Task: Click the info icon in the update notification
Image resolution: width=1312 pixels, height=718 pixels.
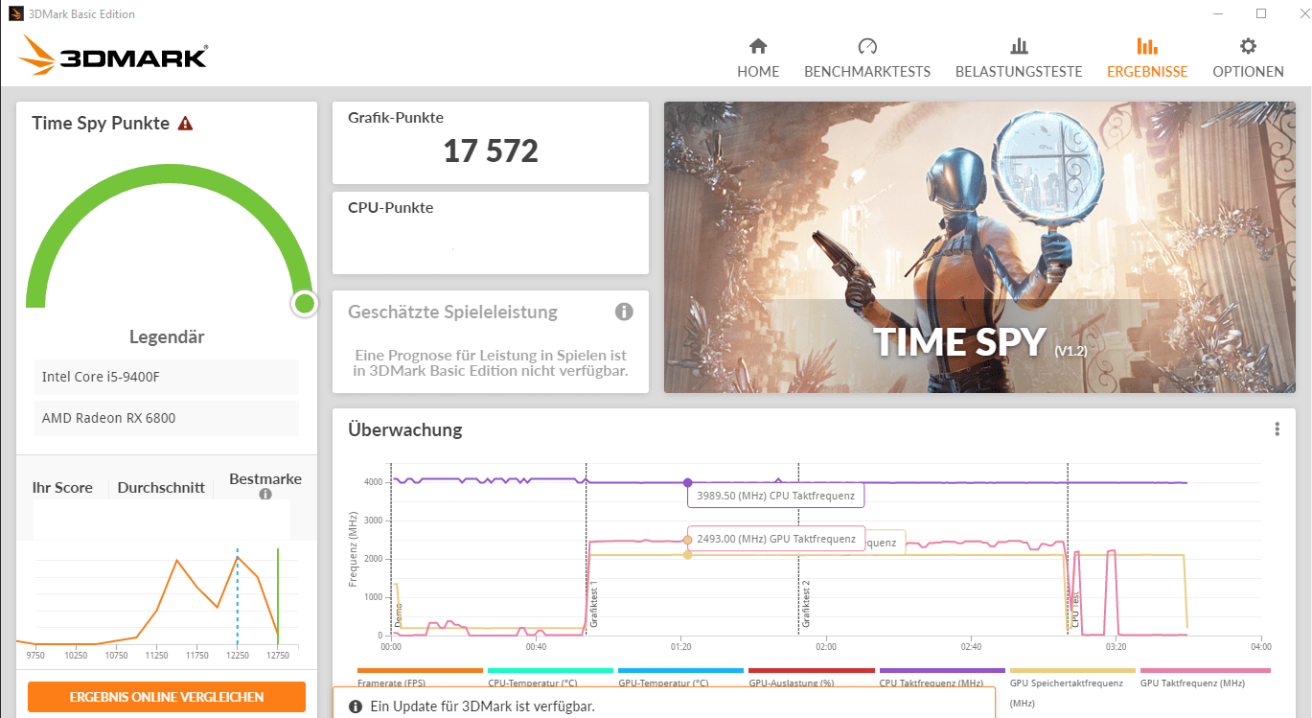Action: [356, 706]
